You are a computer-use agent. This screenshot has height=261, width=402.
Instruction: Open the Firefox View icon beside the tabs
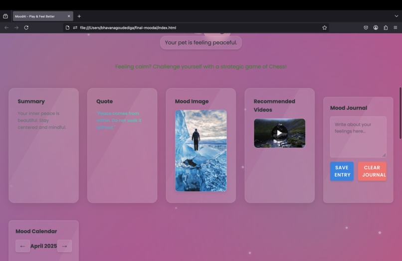(x=5, y=16)
